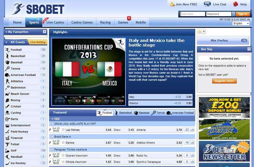Viewport: 254px width, 167px height.
Task: Click the Badminton racket icon in sidebar
Action: click(x=7, y=87)
